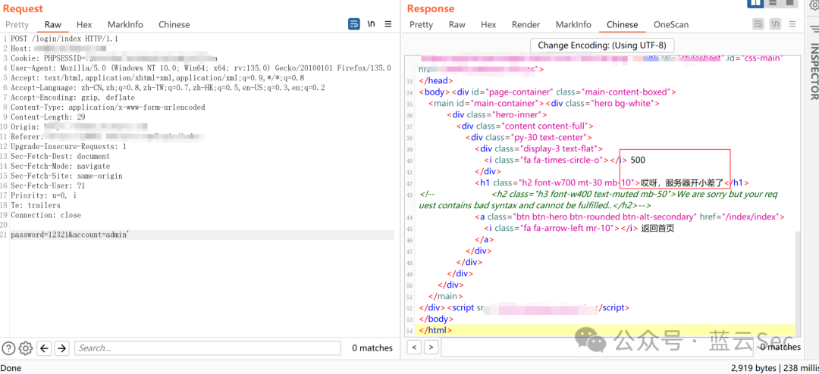Go to previous search match in Request
The height and width of the screenshot is (374, 819).
(x=45, y=348)
